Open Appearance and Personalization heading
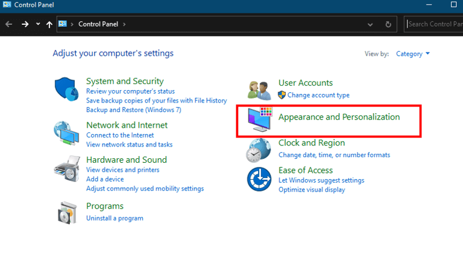Image resolution: width=463 pixels, height=253 pixels. pyautogui.click(x=339, y=117)
